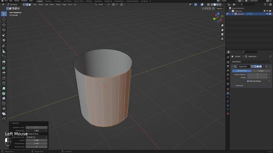The image size is (273, 153).
Task: Switch to face select mode
Action: [29, 5]
